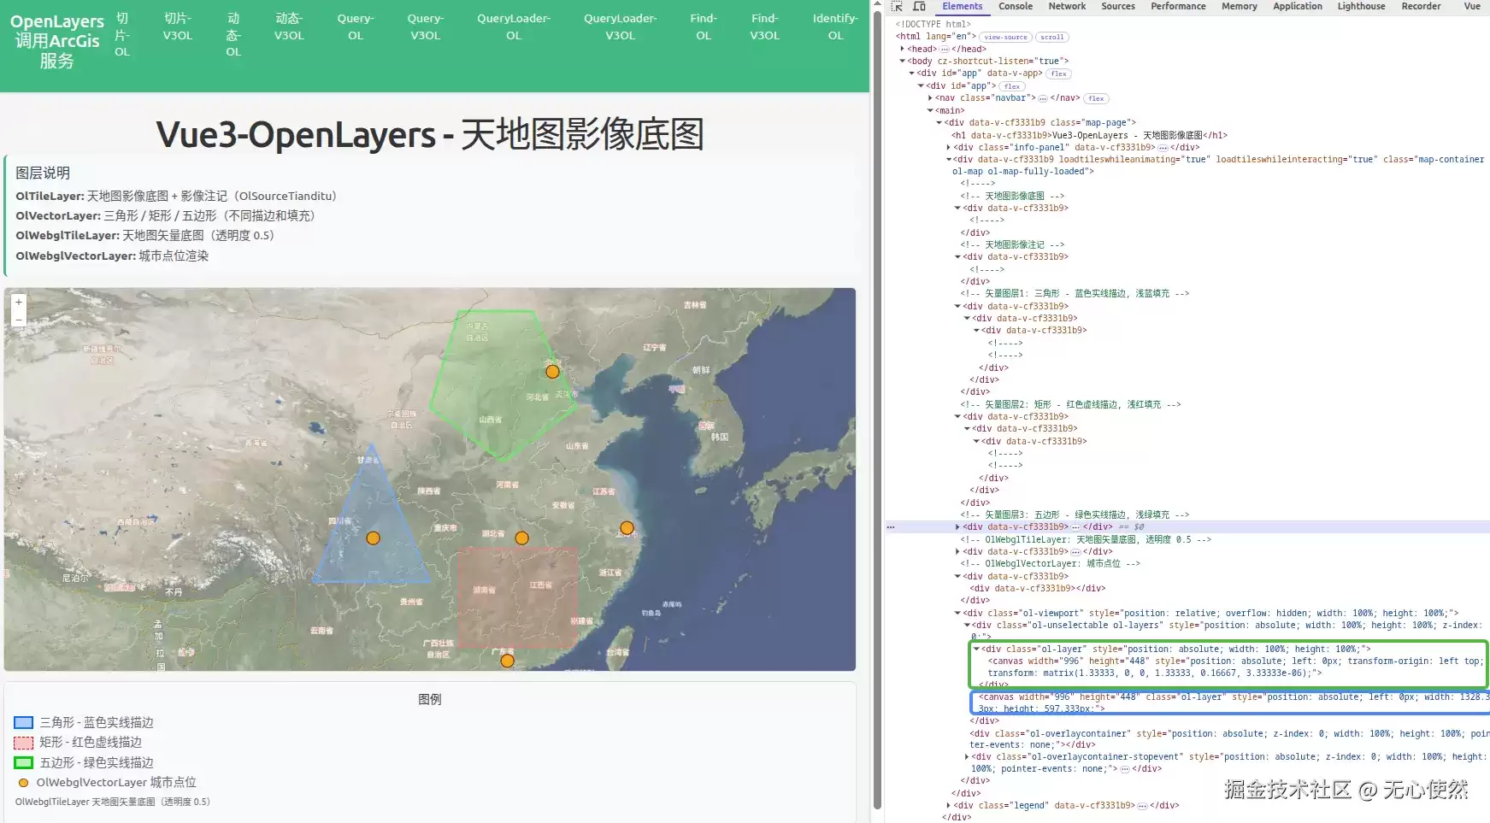Activate the inspect element picker icon

(x=897, y=6)
